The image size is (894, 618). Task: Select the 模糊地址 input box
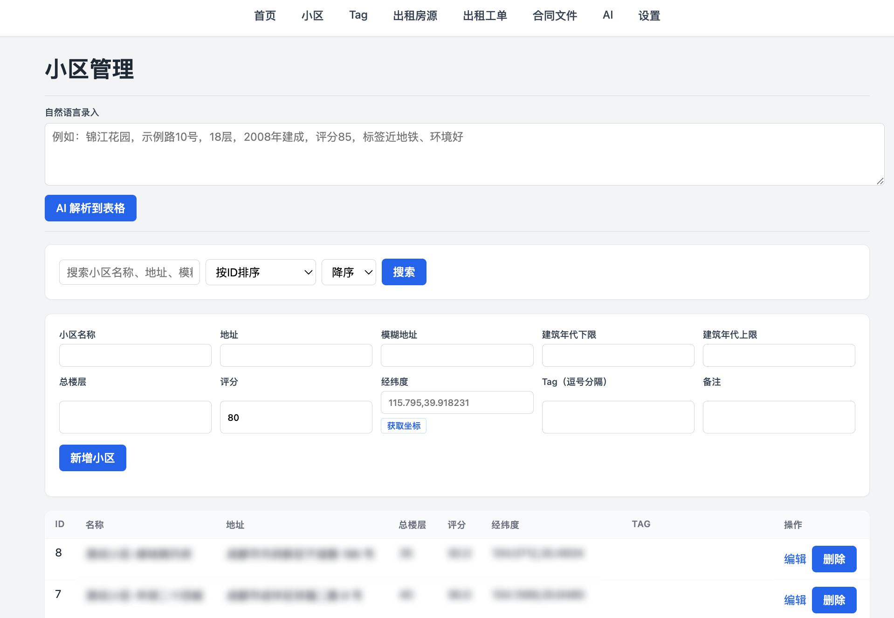point(457,356)
